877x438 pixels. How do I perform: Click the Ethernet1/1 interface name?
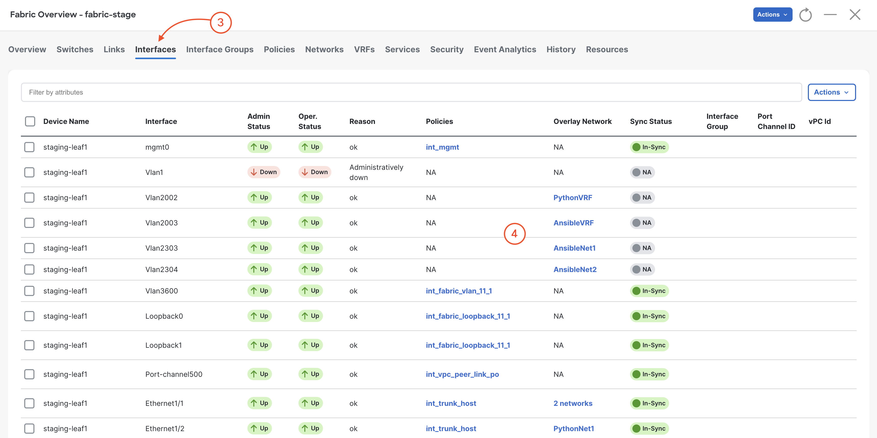[164, 403]
